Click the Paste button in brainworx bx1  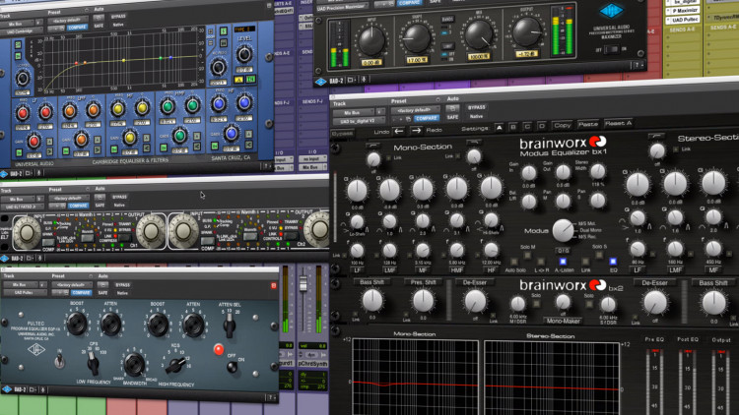(587, 124)
